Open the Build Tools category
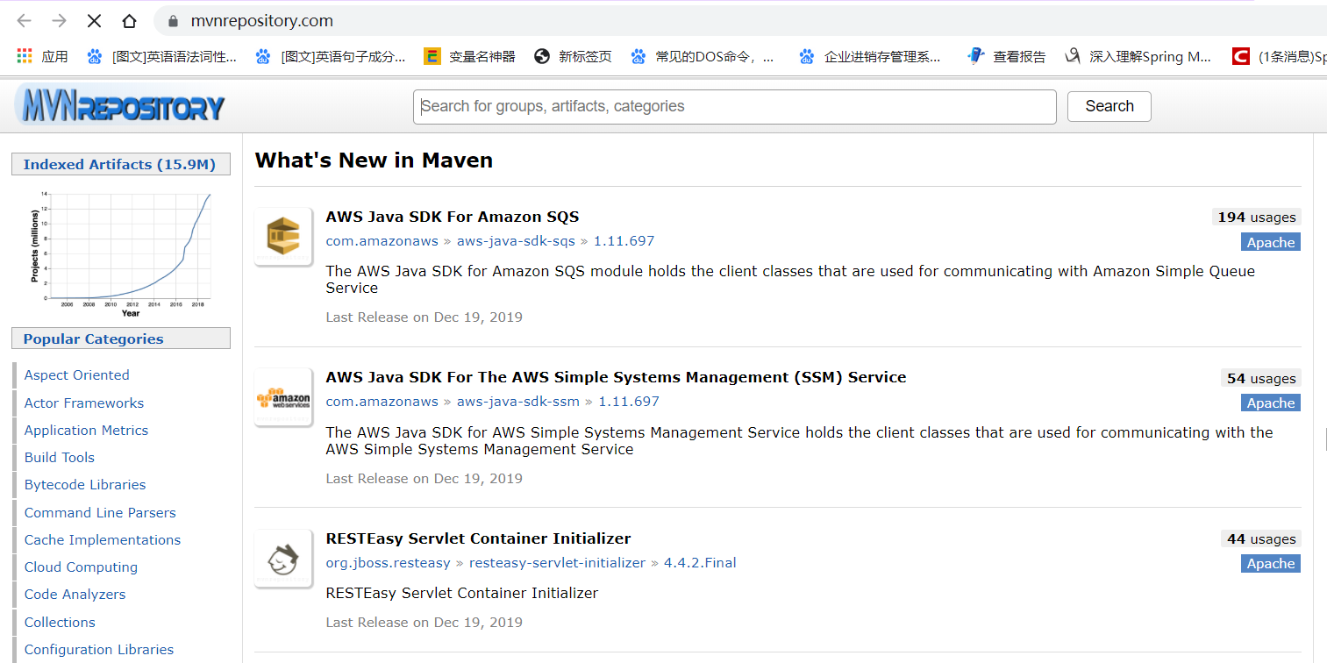This screenshot has height=663, width=1327. [x=59, y=457]
